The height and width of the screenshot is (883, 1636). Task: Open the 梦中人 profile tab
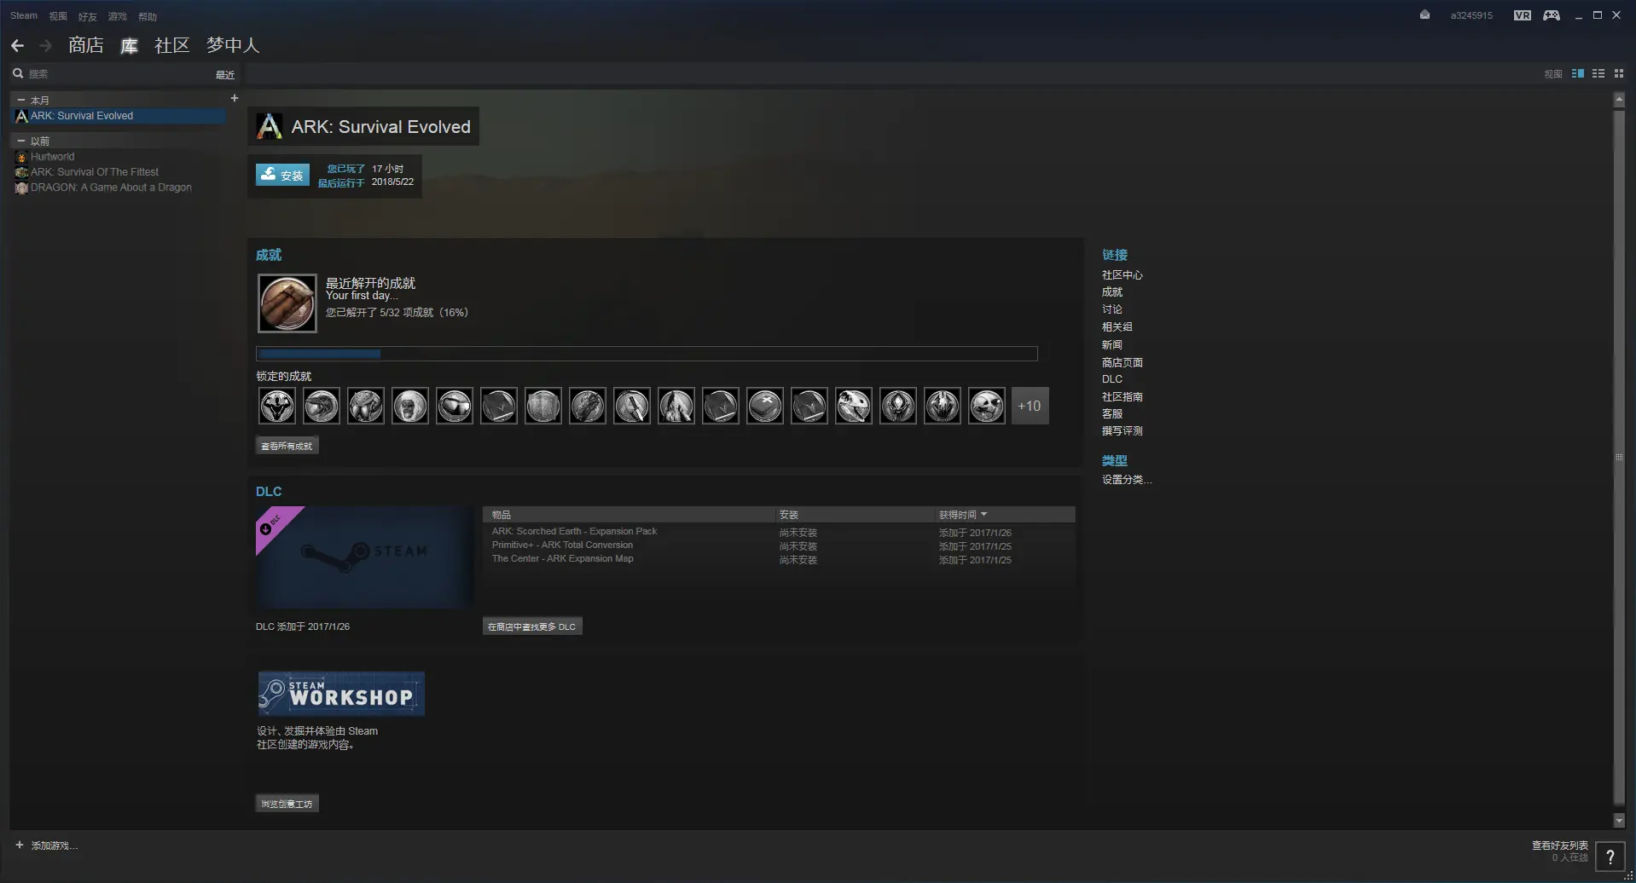[233, 45]
